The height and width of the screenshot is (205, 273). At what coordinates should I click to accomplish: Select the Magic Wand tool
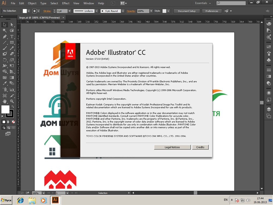[x=5, y=31]
